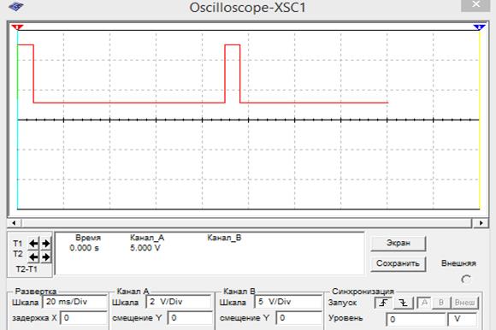Image resolution: width=496 pixels, height=330 pixels.
Task: Click the 5.000 V channel A reading
Action: 145,248
